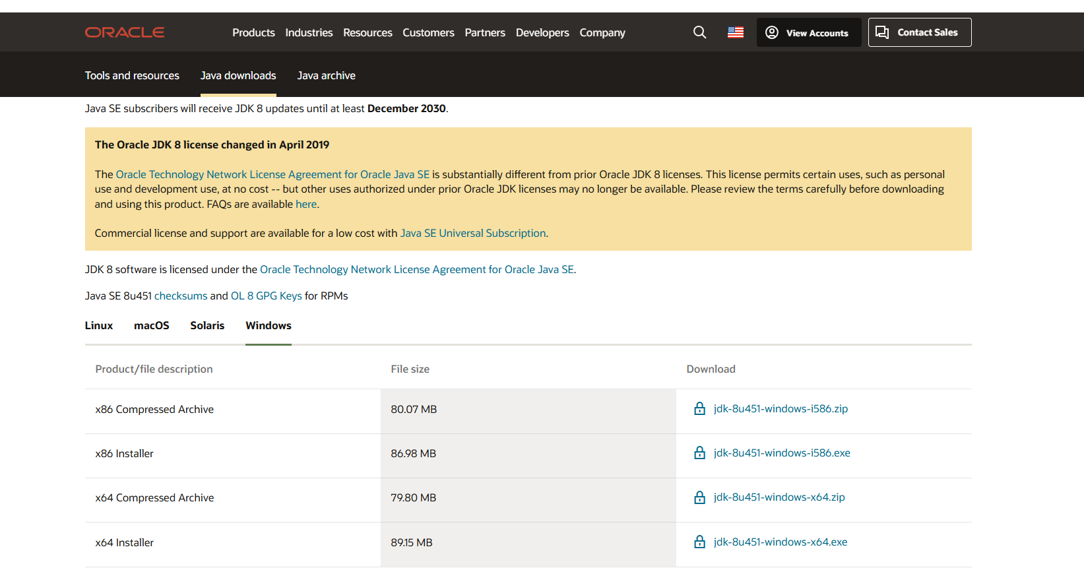Open the OL 8 GPG Keys link
1084x570 pixels.
(x=267, y=296)
